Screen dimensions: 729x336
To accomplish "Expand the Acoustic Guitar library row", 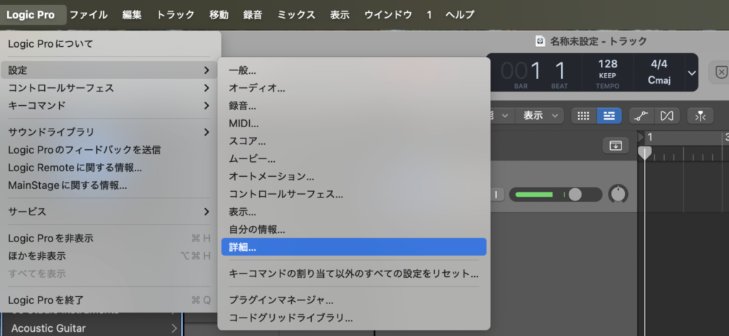I will coord(174,329).
